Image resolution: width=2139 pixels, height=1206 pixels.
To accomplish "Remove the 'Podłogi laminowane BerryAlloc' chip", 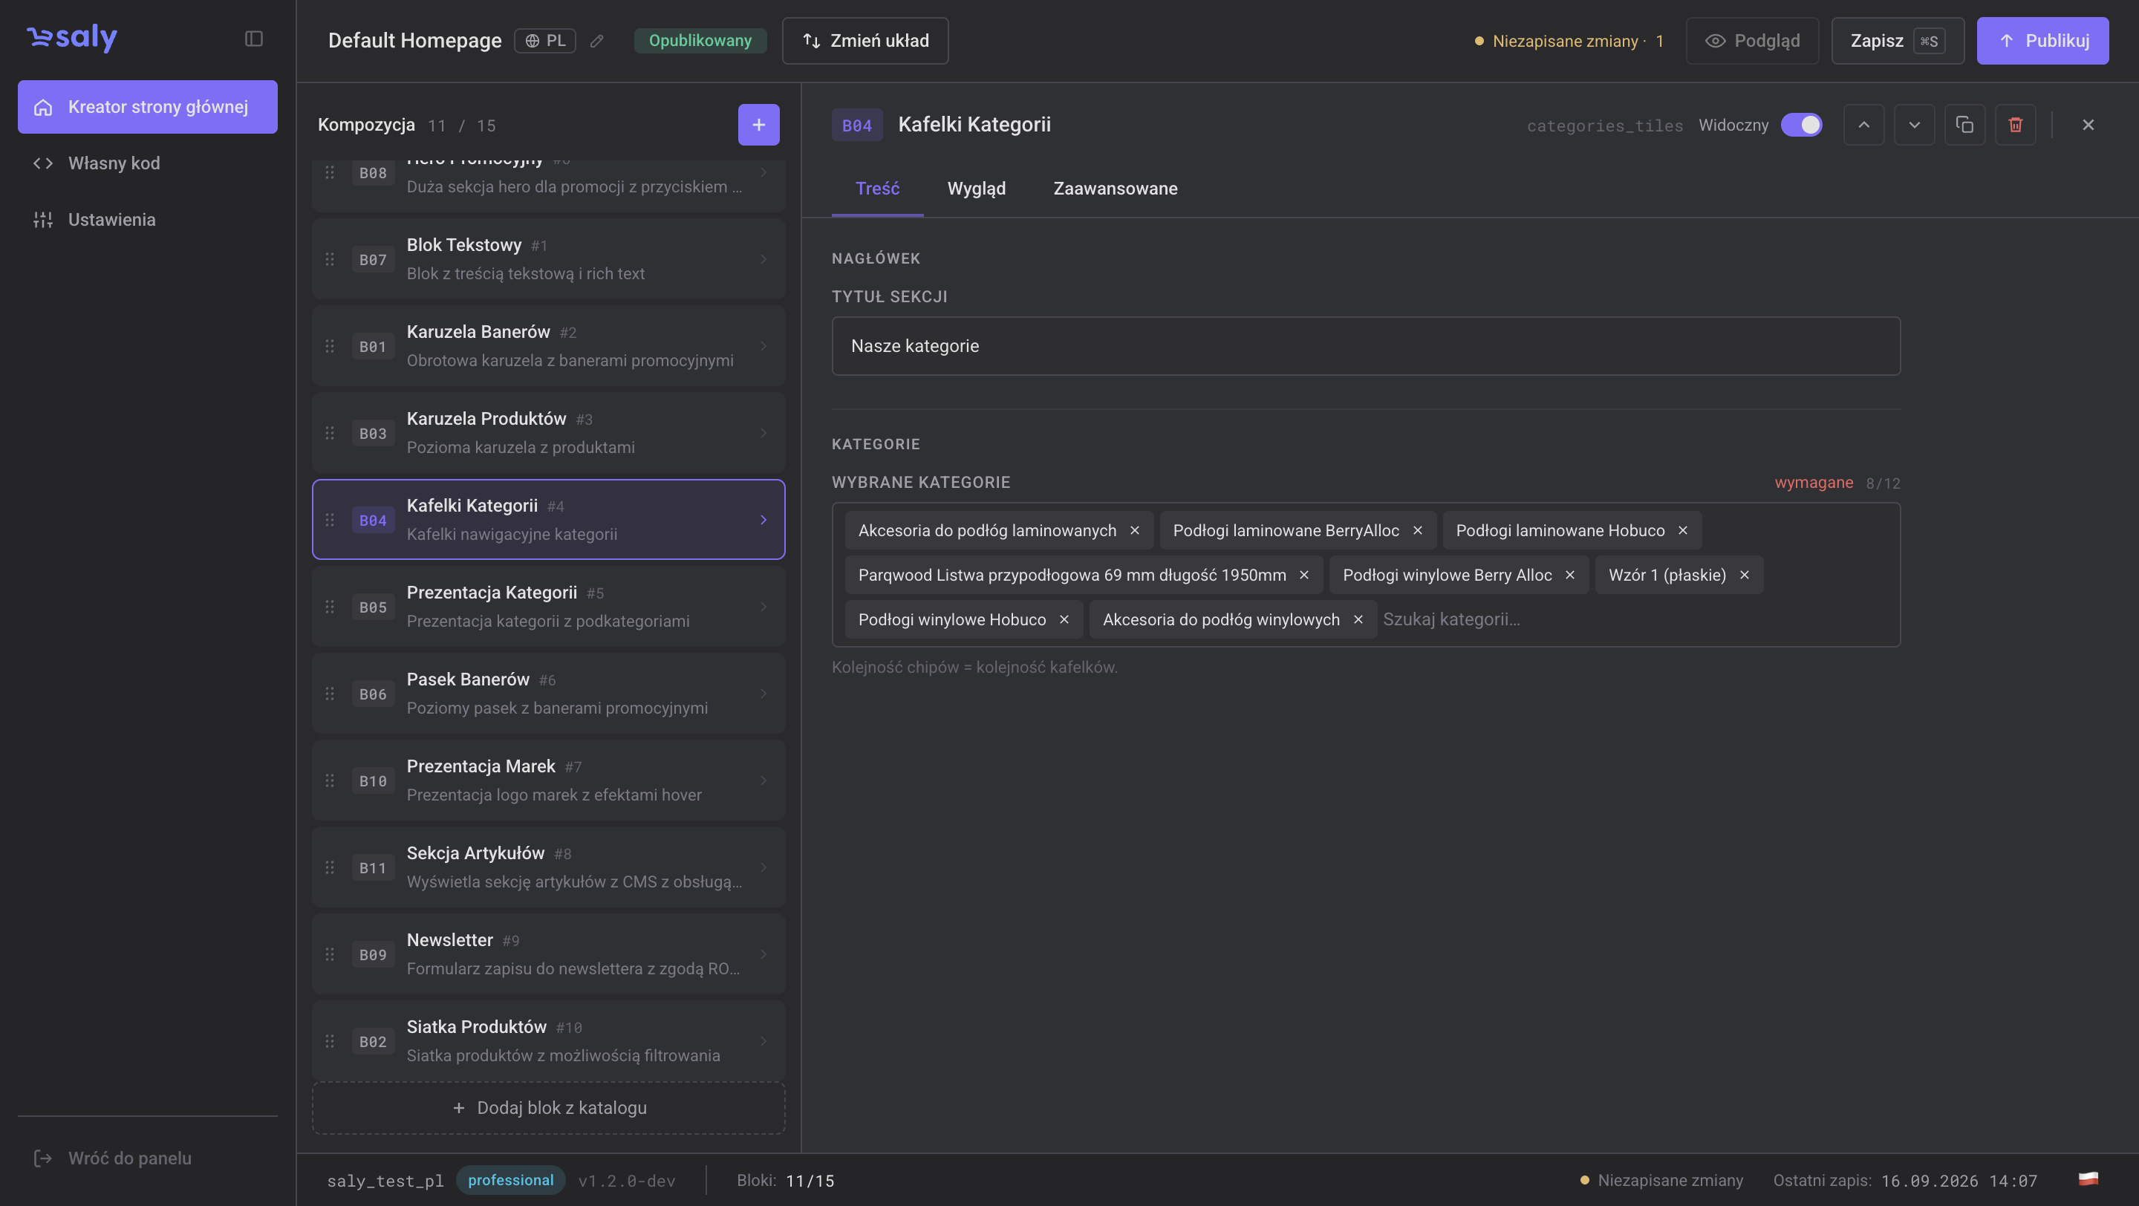I will [x=1417, y=530].
